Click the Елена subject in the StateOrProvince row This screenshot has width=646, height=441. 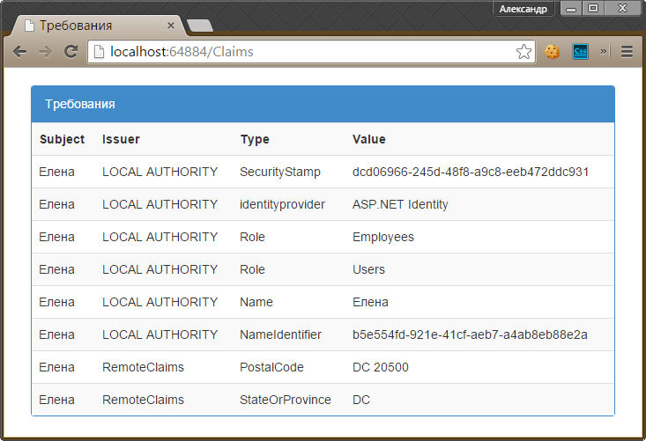(x=57, y=400)
